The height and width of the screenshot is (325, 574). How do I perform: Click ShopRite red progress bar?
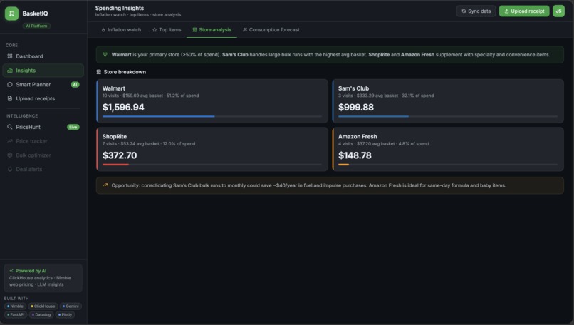(x=115, y=165)
